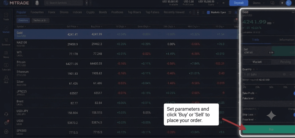Image resolution: width=295 pixels, height=138 pixels.
Task: Expand the Equity balance chevron
Action: click(217, 3)
